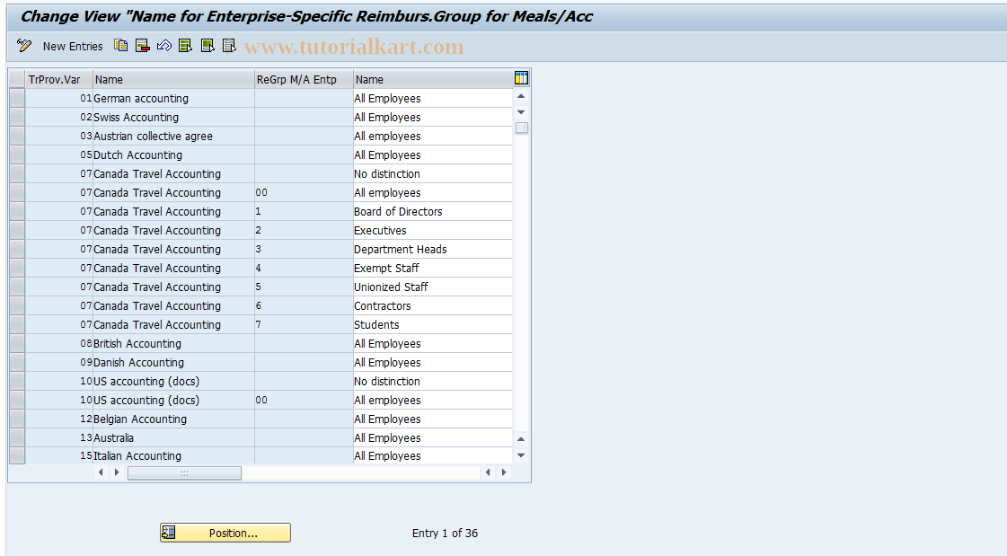
Task: Select row for Belgian Accounting
Action: pos(17,419)
